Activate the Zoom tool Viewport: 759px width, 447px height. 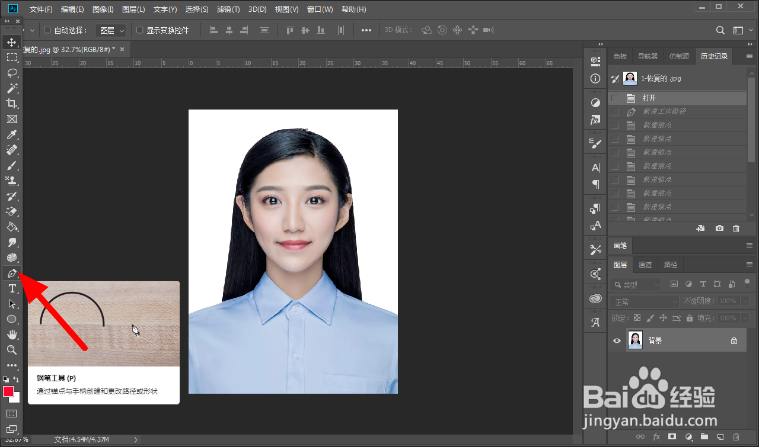coord(11,350)
